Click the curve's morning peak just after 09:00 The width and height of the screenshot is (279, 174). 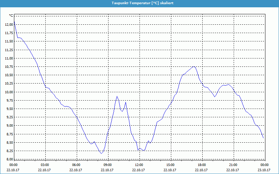click(x=117, y=96)
